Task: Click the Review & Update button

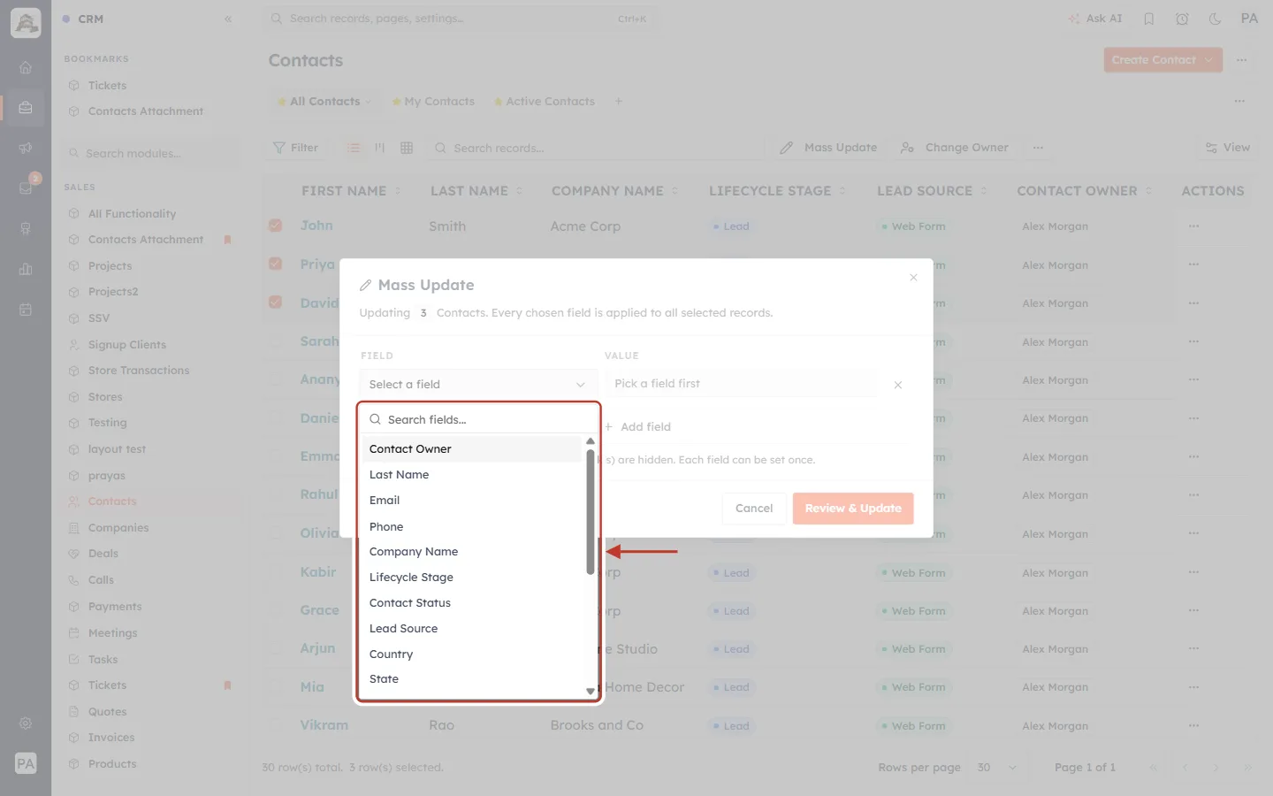Action: [x=853, y=509]
